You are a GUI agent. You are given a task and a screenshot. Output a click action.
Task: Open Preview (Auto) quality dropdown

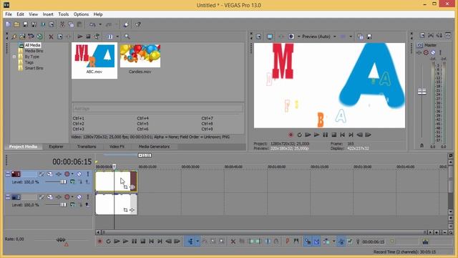[x=335, y=37]
